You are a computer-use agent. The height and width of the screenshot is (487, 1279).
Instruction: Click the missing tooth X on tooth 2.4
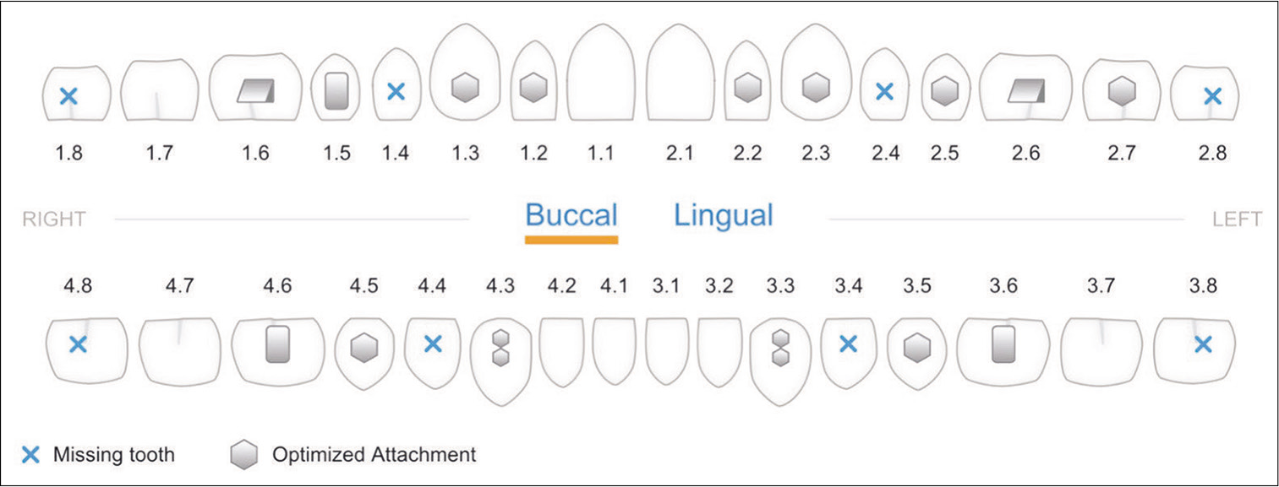[x=884, y=91]
